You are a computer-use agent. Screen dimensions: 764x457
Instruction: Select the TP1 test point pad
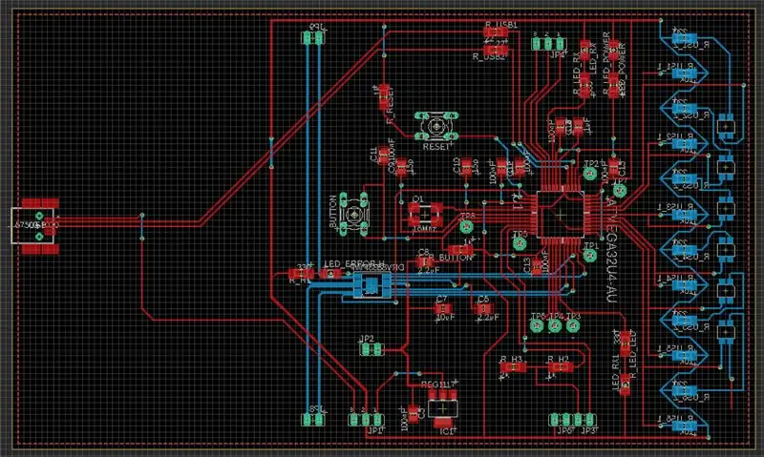[590, 255]
